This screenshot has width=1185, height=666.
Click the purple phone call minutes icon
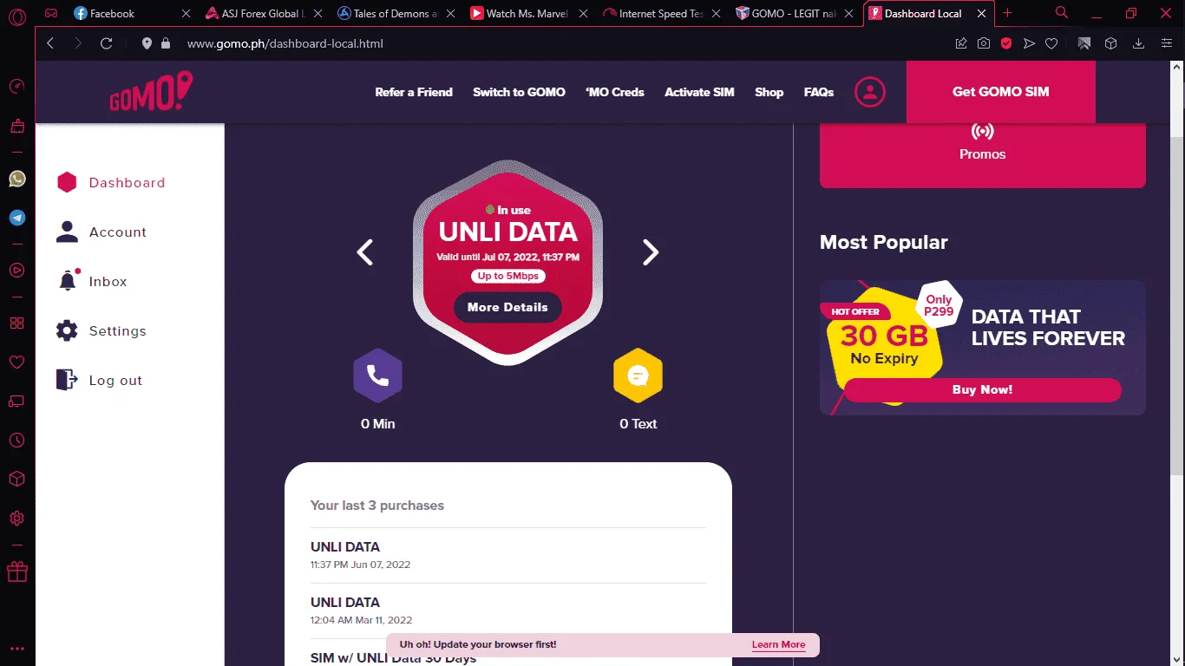pos(377,375)
